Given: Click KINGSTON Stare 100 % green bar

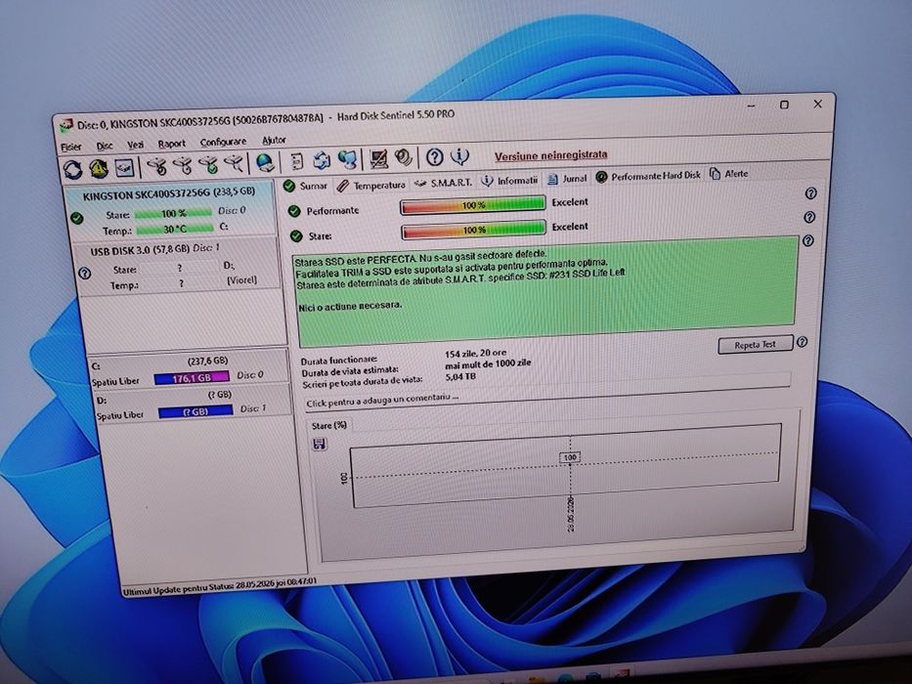Looking at the screenshot, I should (x=173, y=213).
